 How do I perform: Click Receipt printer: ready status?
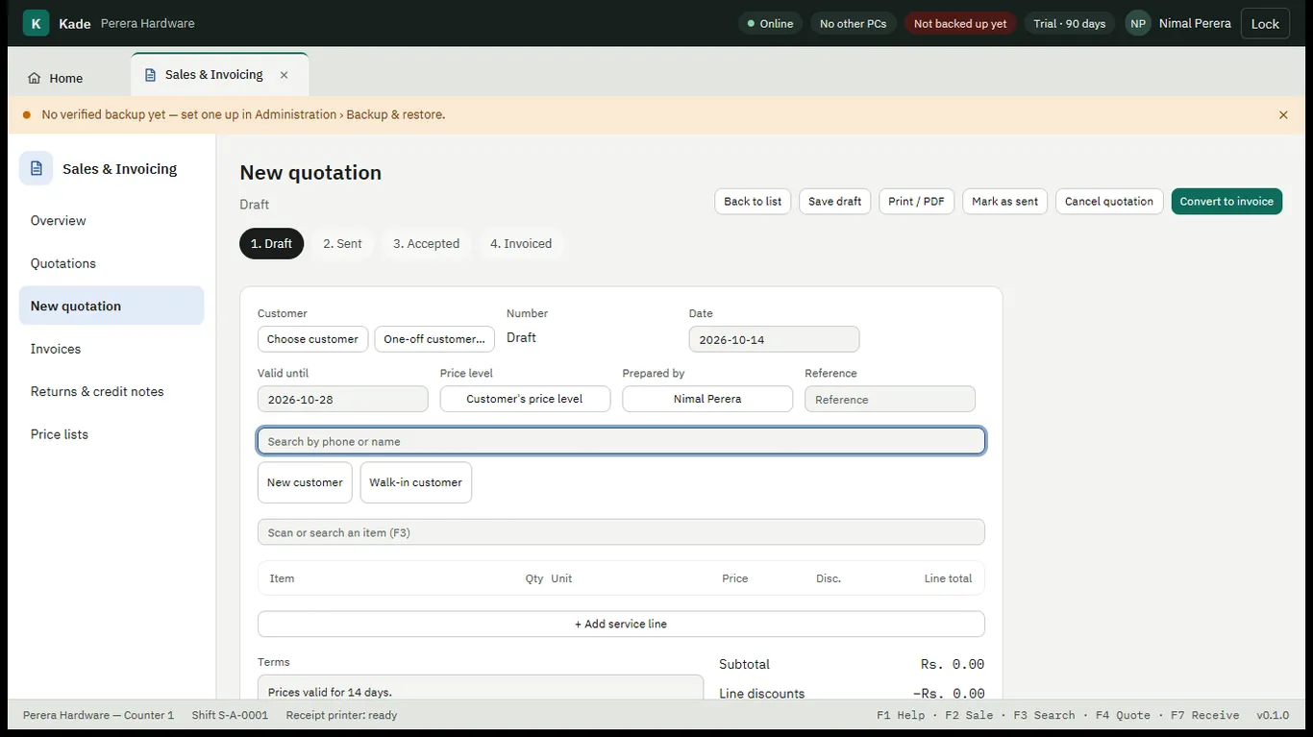(341, 715)
